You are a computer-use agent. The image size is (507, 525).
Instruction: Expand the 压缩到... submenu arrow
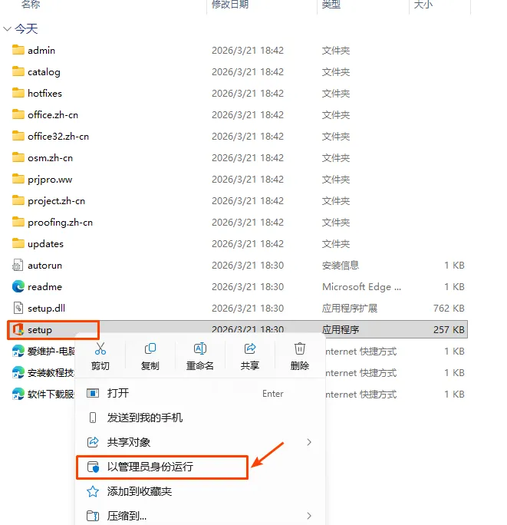click(309, 516)
